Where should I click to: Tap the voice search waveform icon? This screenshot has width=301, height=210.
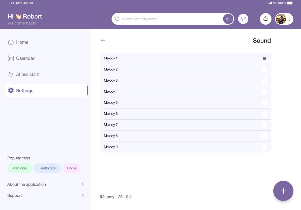coord(228,19)
